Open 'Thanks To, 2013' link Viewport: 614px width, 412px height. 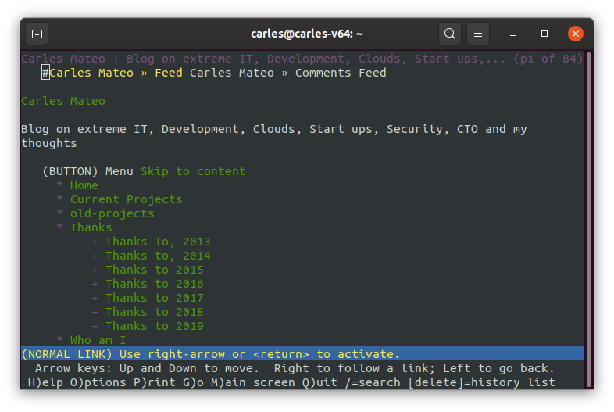pyautogui.click(x=158, y=242)
